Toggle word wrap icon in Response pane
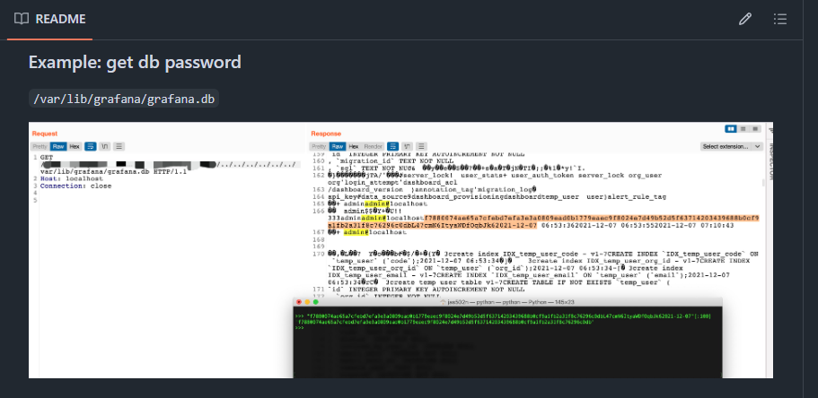This screenshot has height=398, width=818. click(x=392, y=147)
